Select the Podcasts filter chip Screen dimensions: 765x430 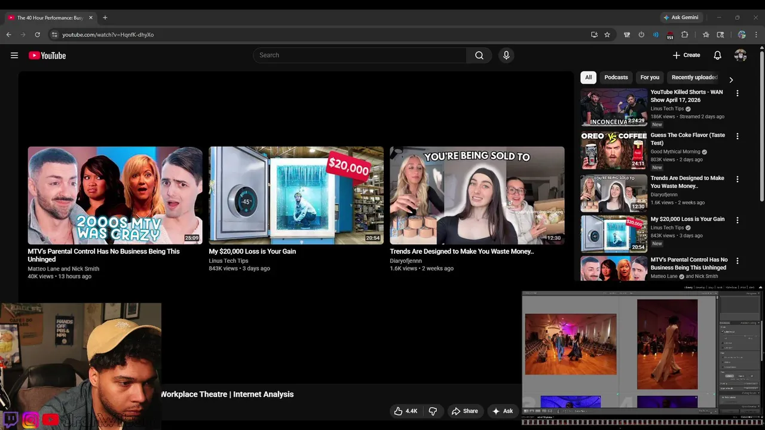point(616,77)
